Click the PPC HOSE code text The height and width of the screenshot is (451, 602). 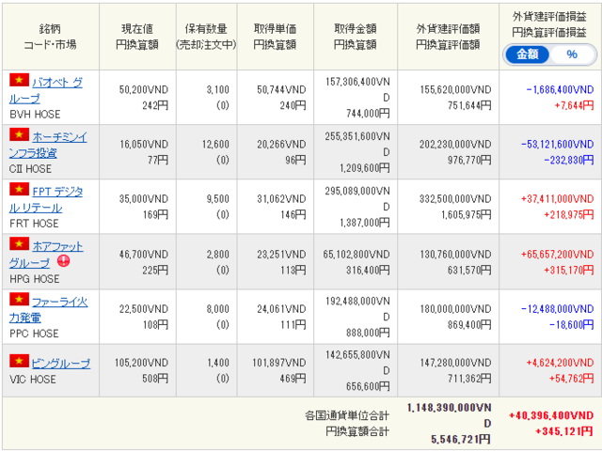click(34, 334)
